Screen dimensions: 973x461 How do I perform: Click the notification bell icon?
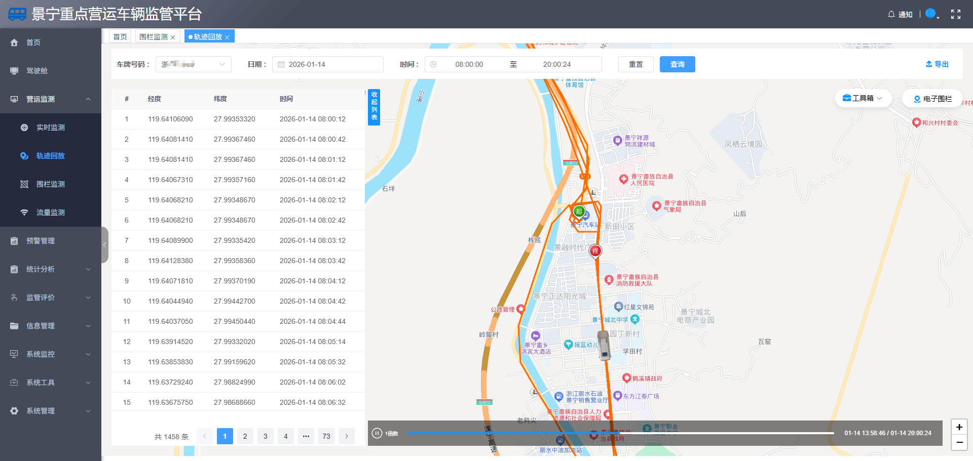click(x=891, y=14)
